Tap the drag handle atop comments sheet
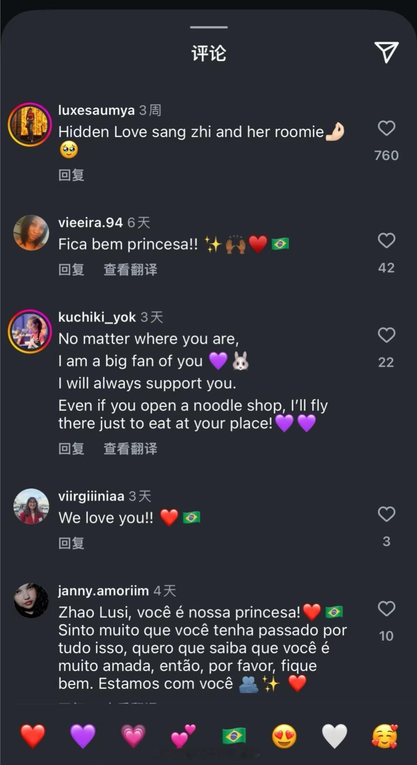The height and width of the screenshot is (765, 417). (208, 27)
